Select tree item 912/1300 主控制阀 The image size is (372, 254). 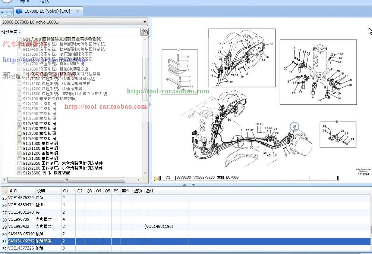click(40, 158)
